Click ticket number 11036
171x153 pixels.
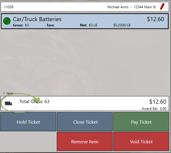click(x=9, y=7)
